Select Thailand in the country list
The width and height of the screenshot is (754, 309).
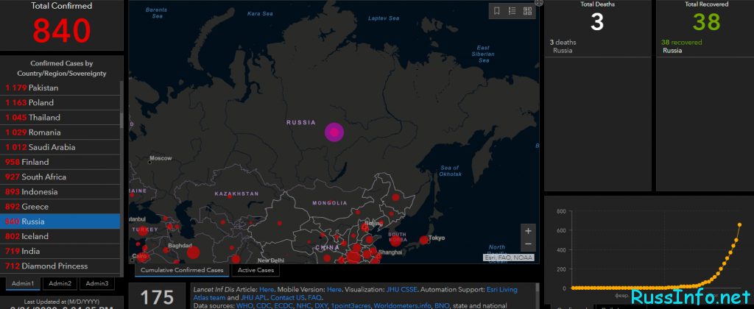(x=60, y=118)
